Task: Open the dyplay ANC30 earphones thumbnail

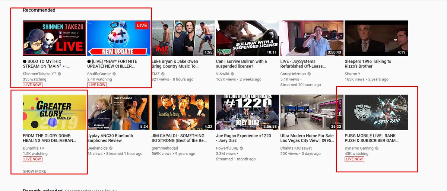Action: (119, 112)
